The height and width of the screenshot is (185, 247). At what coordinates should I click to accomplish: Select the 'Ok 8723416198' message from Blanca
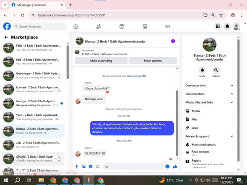[95, 153]
